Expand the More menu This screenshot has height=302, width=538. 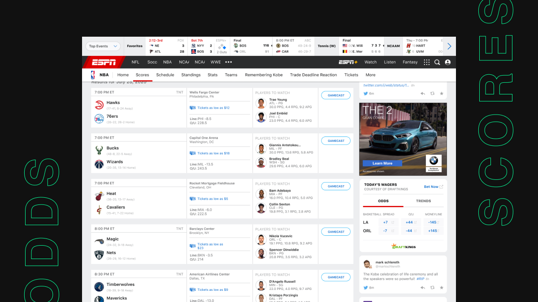coord(370,75)
